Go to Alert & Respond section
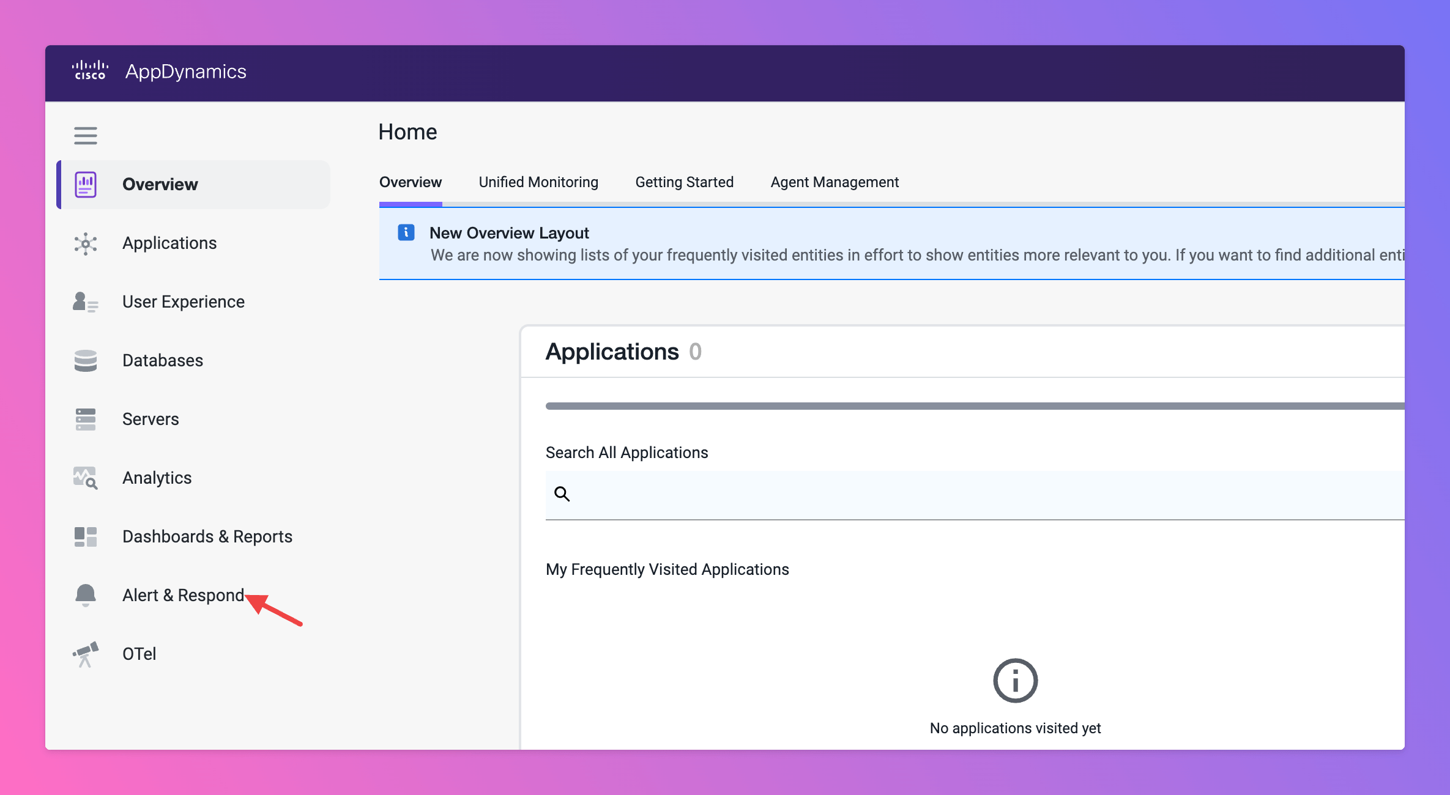1450x795 pixels. pos(183,595)
